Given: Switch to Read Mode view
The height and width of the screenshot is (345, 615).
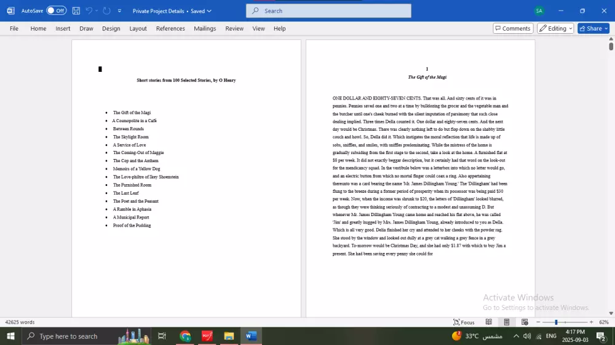Looking at the screenshot, I should coord(489,322).
